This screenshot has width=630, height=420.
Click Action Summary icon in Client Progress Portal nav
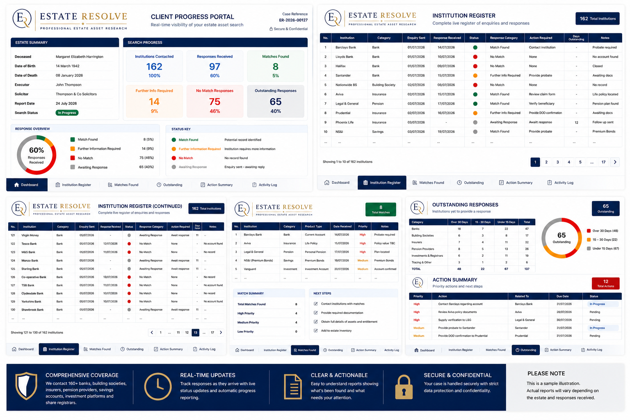tap(203, 185)
